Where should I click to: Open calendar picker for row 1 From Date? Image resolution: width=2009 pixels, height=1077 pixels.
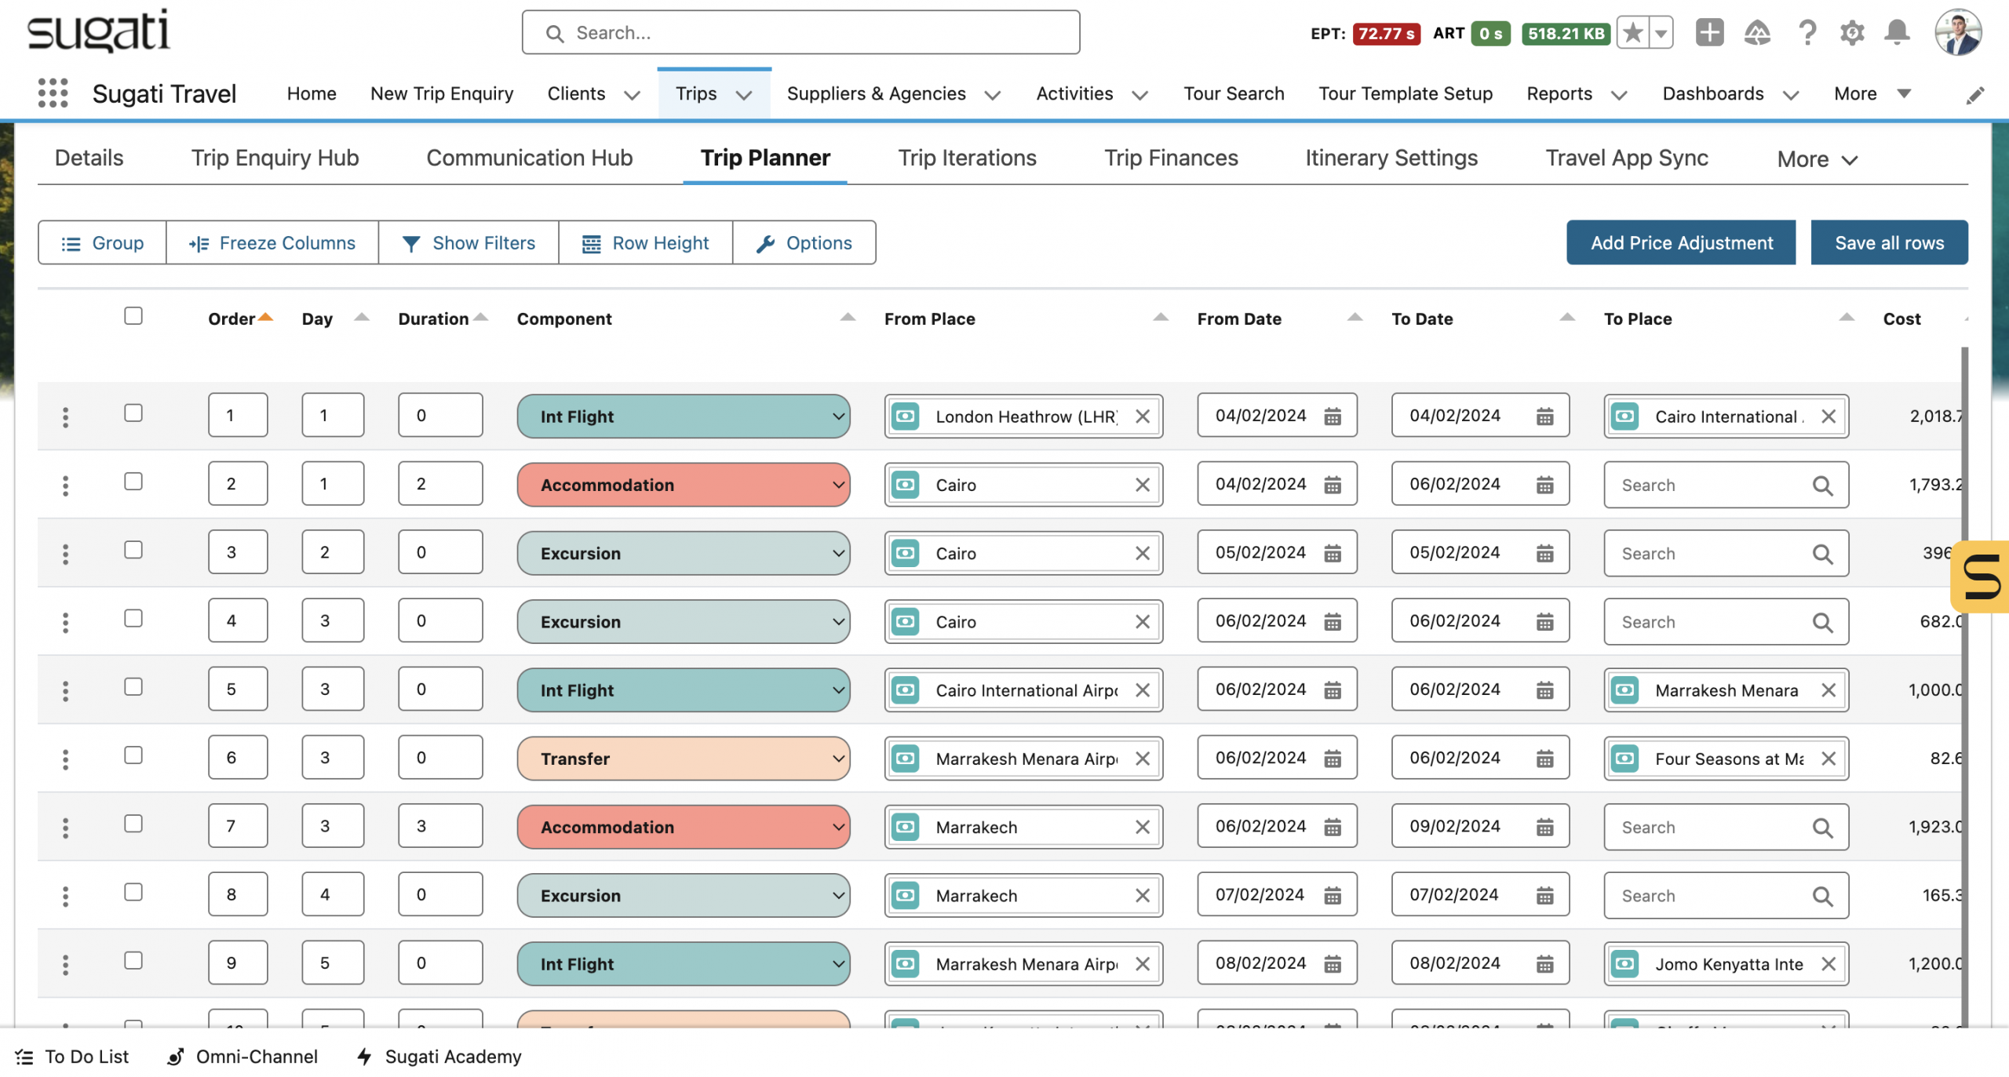1333,417
